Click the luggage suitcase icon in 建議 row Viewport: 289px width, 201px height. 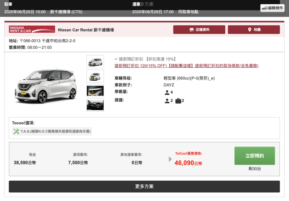click(178, 101)
